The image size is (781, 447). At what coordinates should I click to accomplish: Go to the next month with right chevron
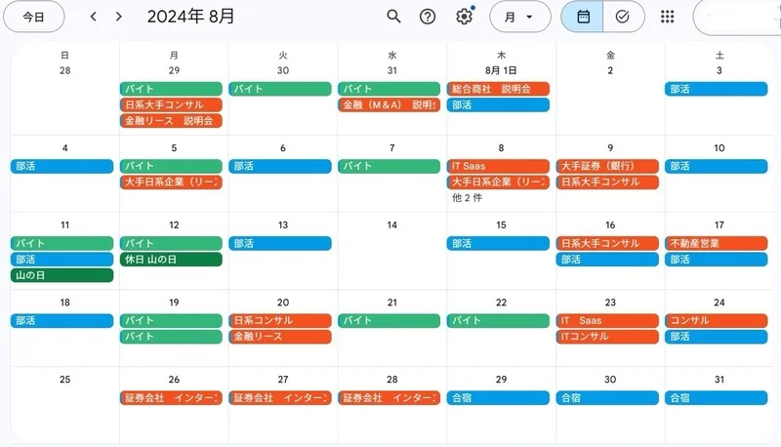click(118, 17)
